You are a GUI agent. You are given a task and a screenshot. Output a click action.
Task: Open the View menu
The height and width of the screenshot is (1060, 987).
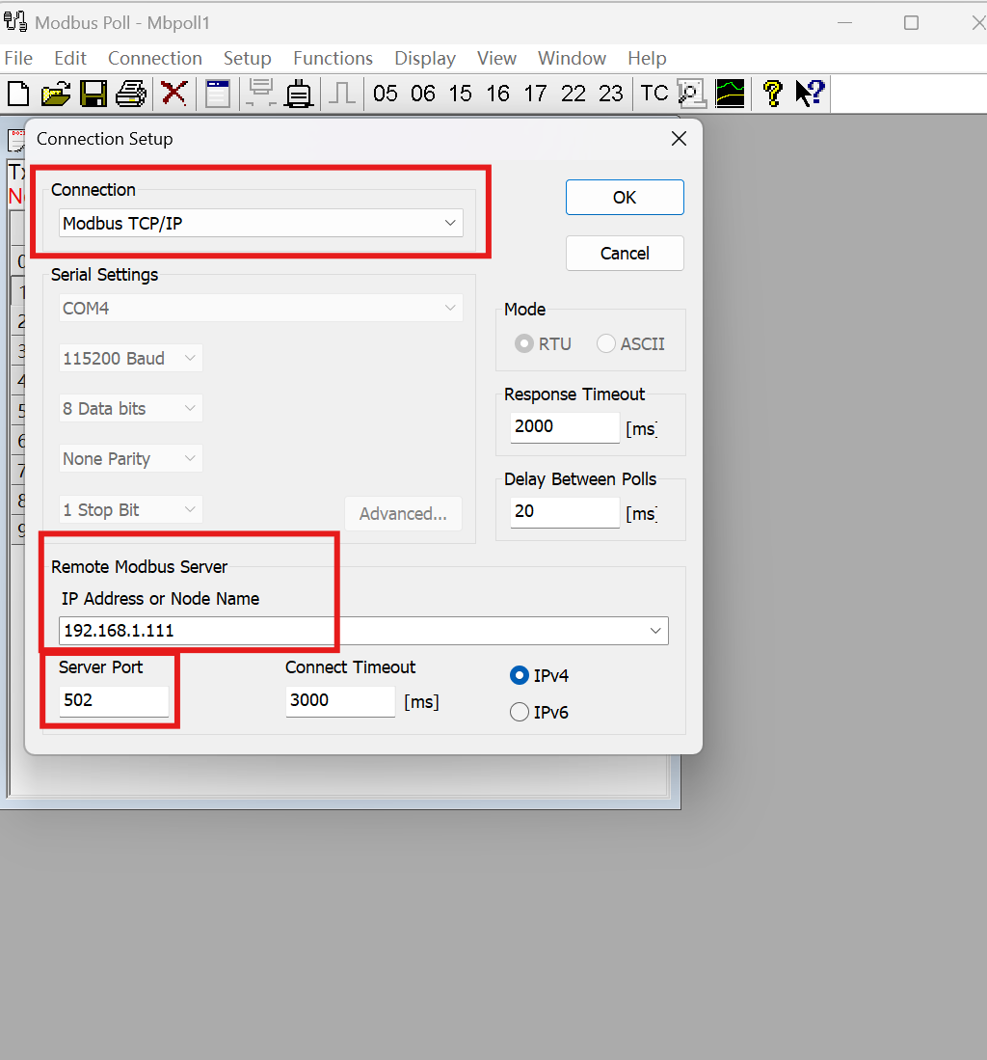click(496, 58)
